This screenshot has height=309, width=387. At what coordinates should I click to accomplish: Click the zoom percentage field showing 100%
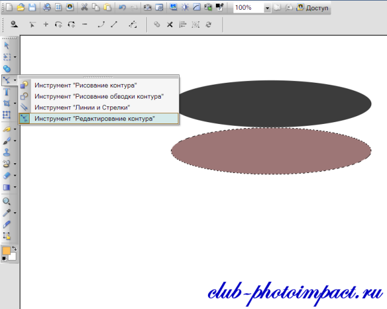point(249,8)
